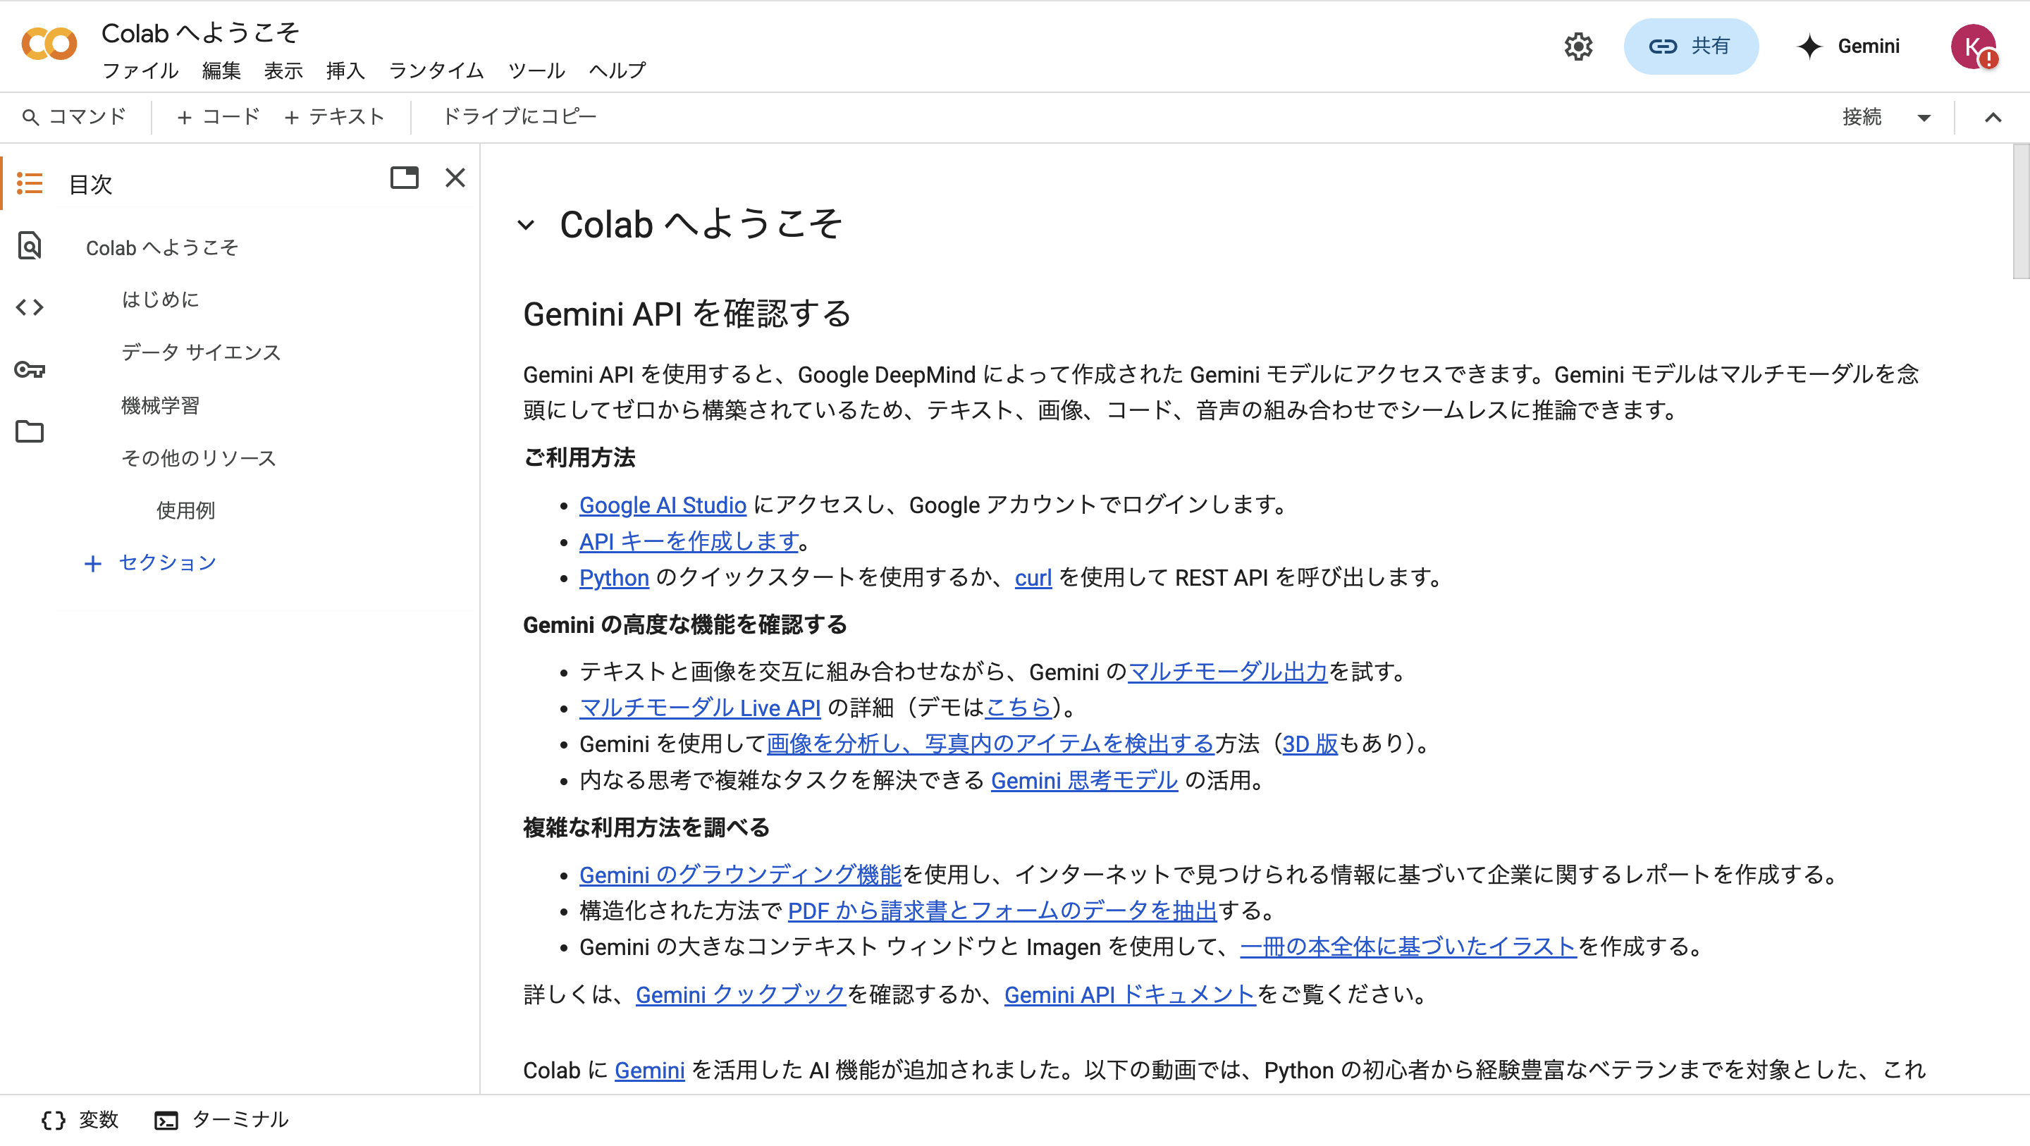Open the code snippets sidebar icon

coord(30,307)
